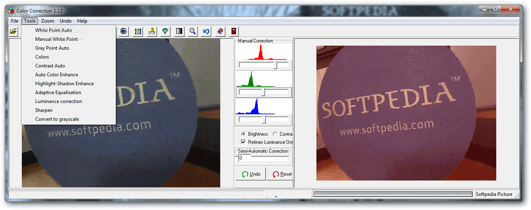531x210 pixels.
Task: Open the Help menu
Action: coord(82,21)
